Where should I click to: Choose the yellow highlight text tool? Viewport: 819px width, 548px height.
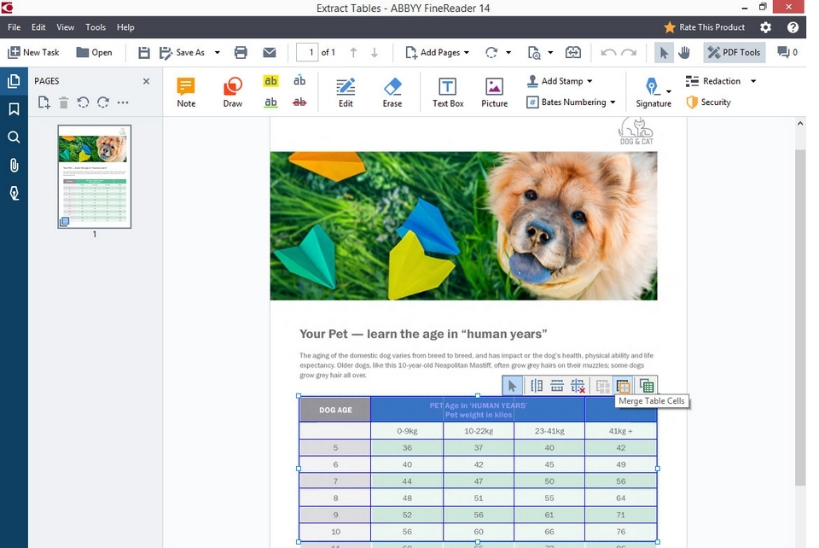[270, 81]
